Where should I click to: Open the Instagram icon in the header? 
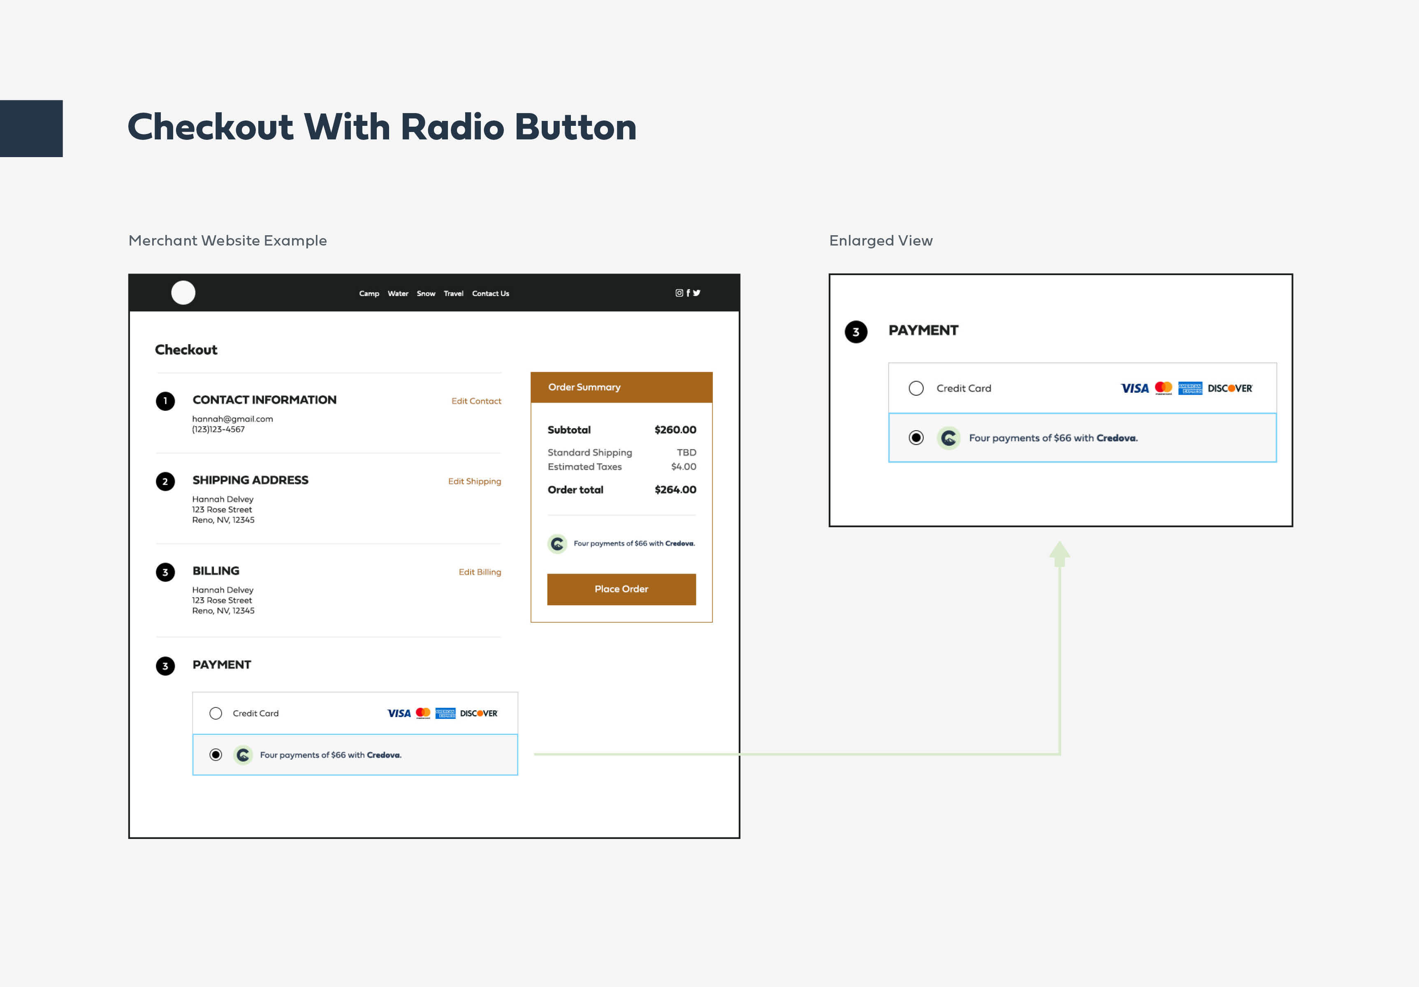[x=679, y=293]
